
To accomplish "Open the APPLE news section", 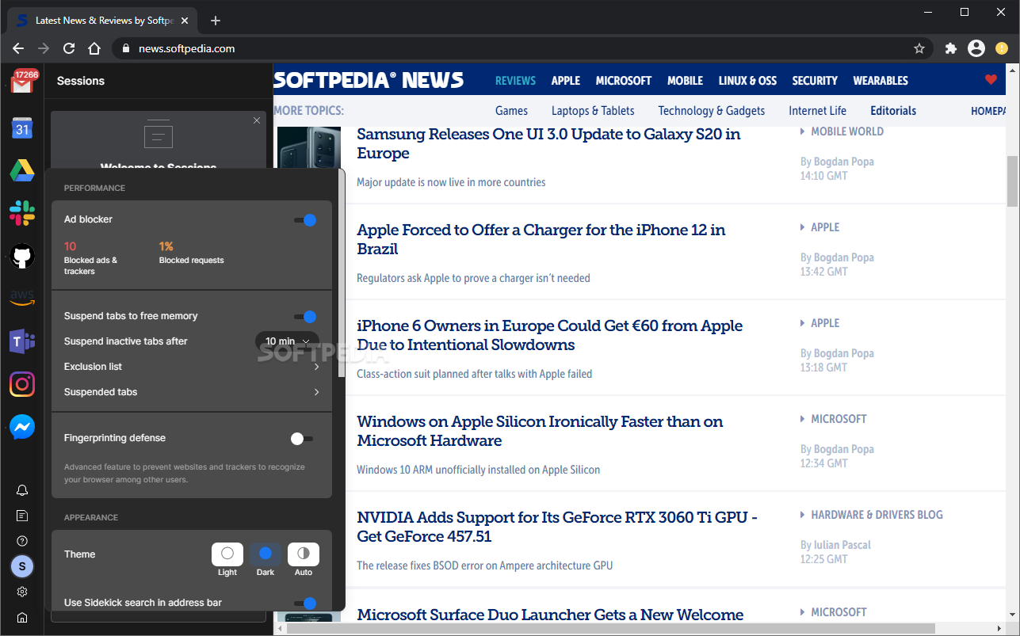I will 566,81.
